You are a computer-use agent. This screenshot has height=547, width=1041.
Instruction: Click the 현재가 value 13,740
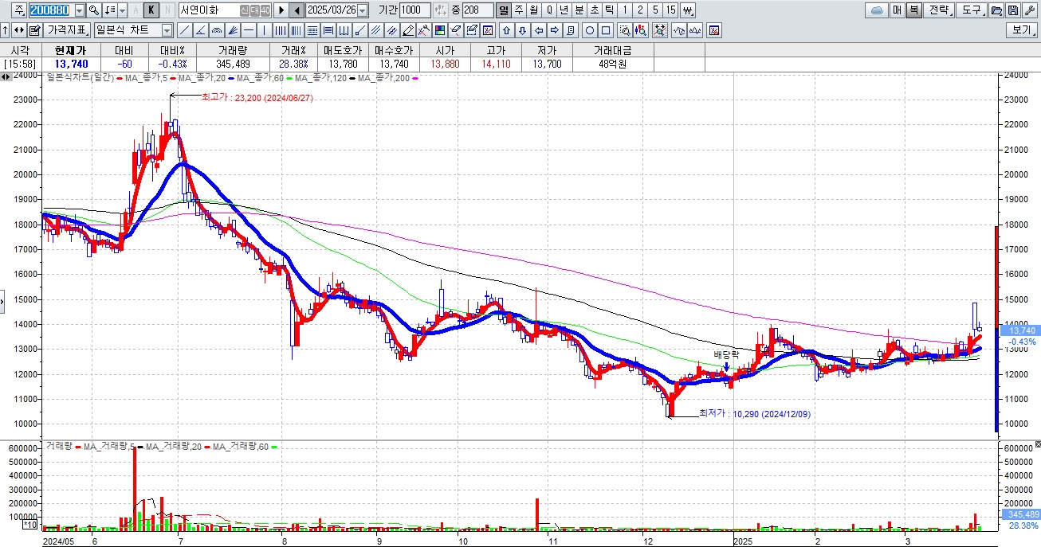(x=72, y=64)
